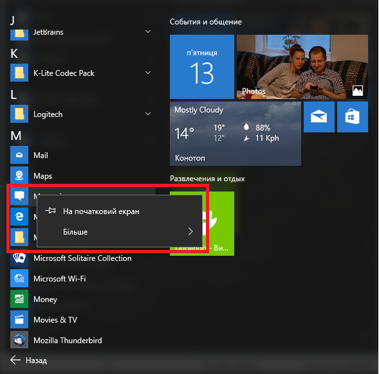The width and height of the screenshot is (379, 374).
Task: Click the Messaging speech bubble icon
Action: pyautogui.click(x=19, y=196)
